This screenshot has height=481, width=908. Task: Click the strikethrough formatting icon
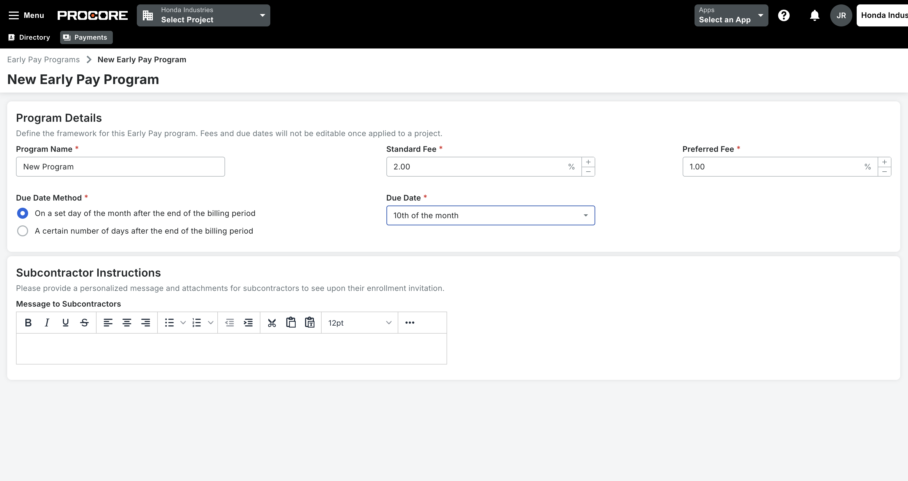point(84,323)
